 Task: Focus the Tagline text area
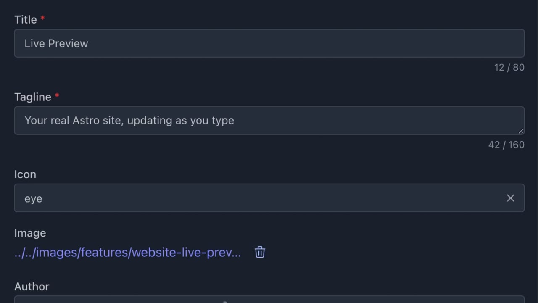(269, 121)
